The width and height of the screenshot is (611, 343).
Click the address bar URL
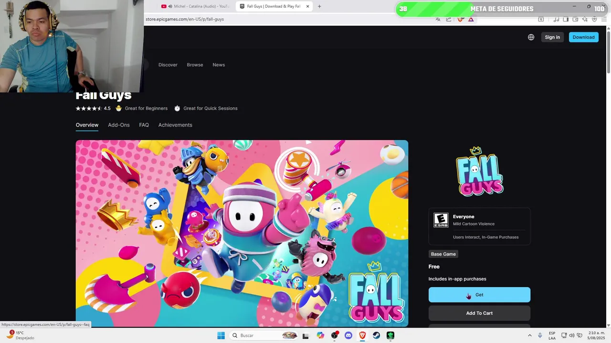(185, 19)
